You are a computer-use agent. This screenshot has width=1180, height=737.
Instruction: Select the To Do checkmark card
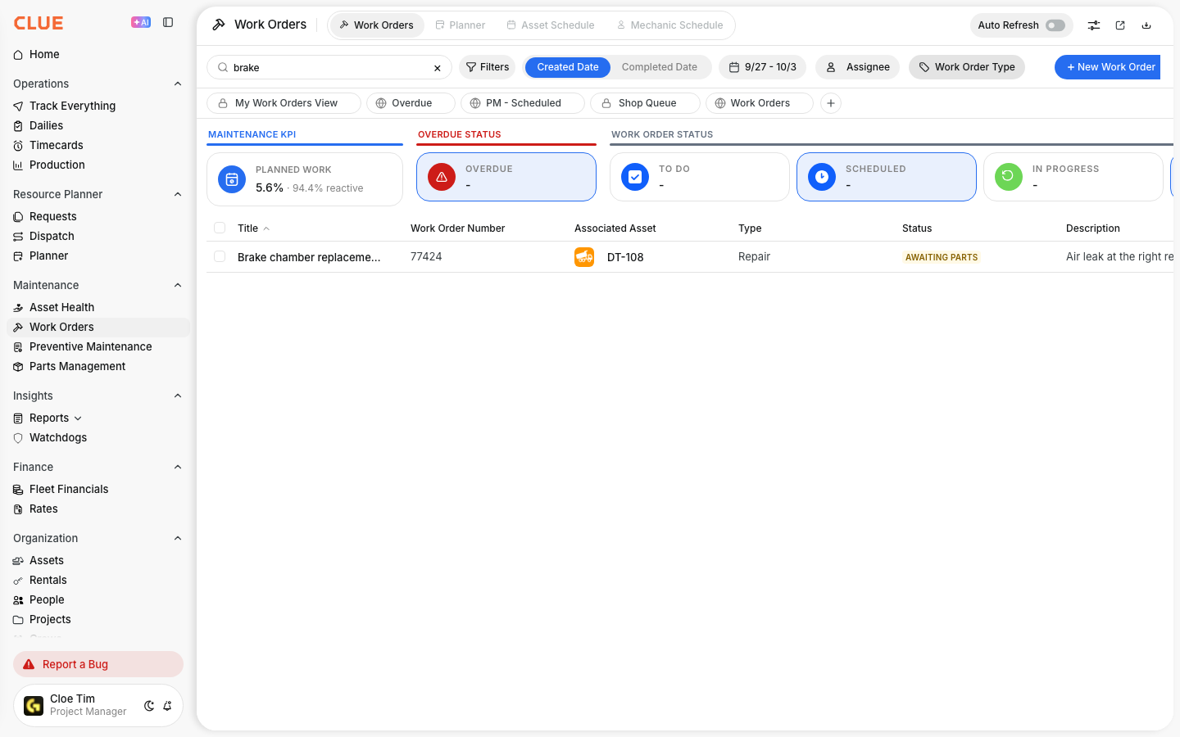(x=700, y=177)
